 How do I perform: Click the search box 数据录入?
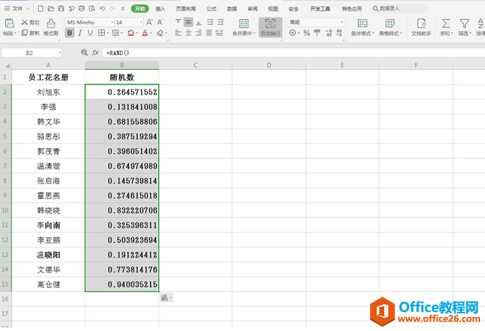[399, 8]
